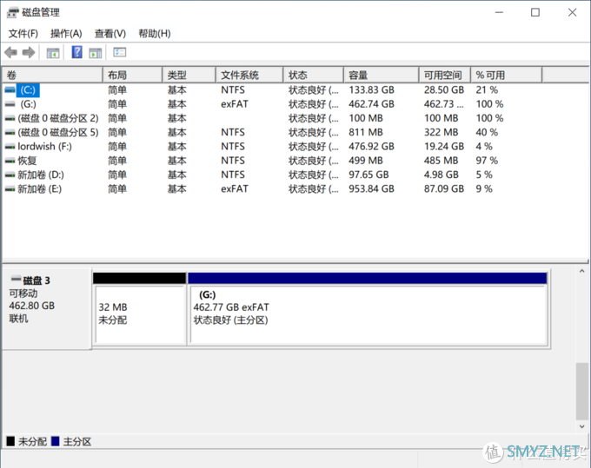Sort by the 可用空间 column header
Screen dimensions: 591x468
click(445, 75)
